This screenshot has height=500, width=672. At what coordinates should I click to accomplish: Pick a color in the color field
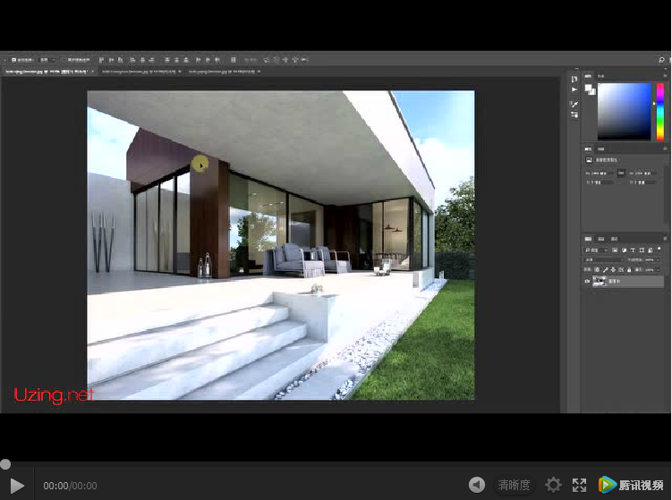point(624,111)
